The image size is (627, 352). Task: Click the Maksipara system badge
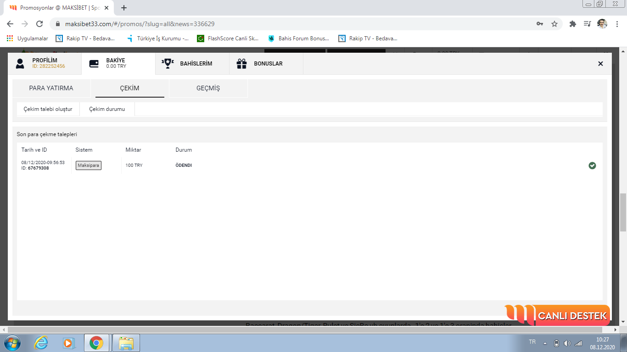point(89,165)
